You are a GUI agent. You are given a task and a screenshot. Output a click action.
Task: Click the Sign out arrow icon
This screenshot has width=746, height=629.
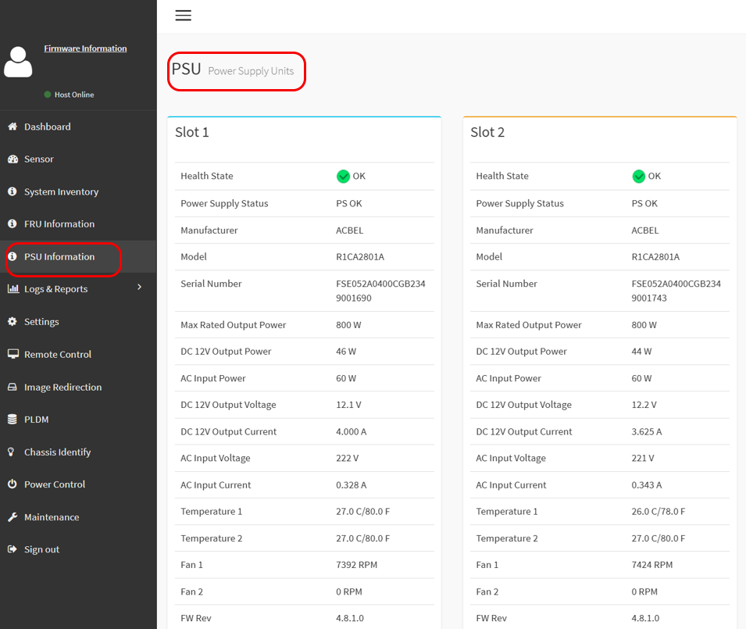click(12, 549)
